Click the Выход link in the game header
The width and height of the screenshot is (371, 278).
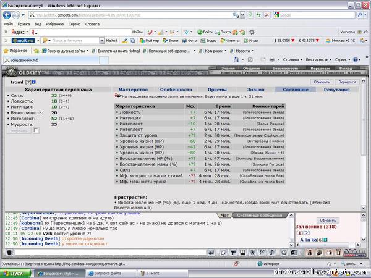pyautogui.click(x=346, y=69)
